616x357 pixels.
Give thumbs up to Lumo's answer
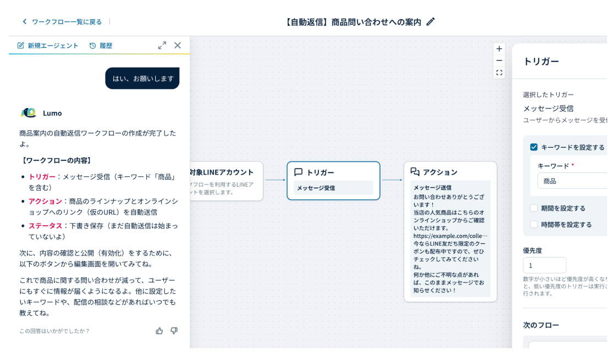[159, 331]
